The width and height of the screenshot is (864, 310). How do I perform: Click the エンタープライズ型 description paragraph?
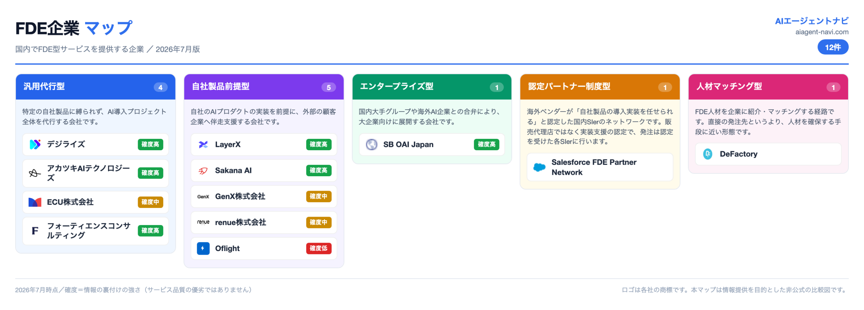click(x=429, y=116)
